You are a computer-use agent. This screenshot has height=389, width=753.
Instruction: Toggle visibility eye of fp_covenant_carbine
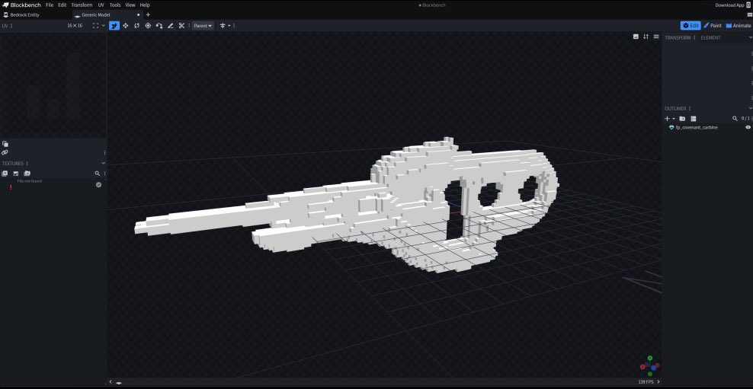[748, 128]
